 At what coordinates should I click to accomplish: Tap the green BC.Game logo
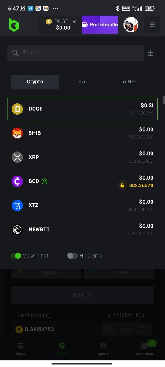tap(14, 25)
